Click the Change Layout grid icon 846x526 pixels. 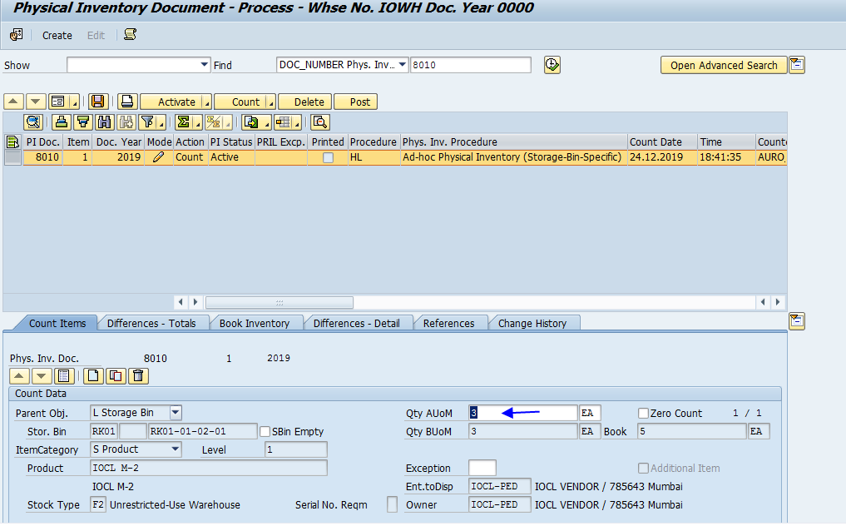[284, 122]
